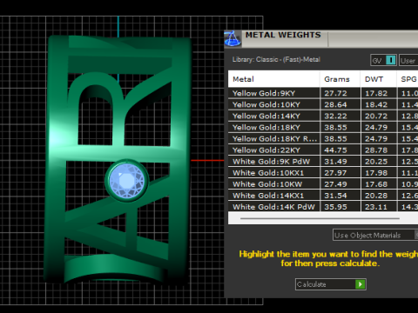Select the White Gold:10KW row
The width and height of the screenshot is (418, 313).
(323, 184)
